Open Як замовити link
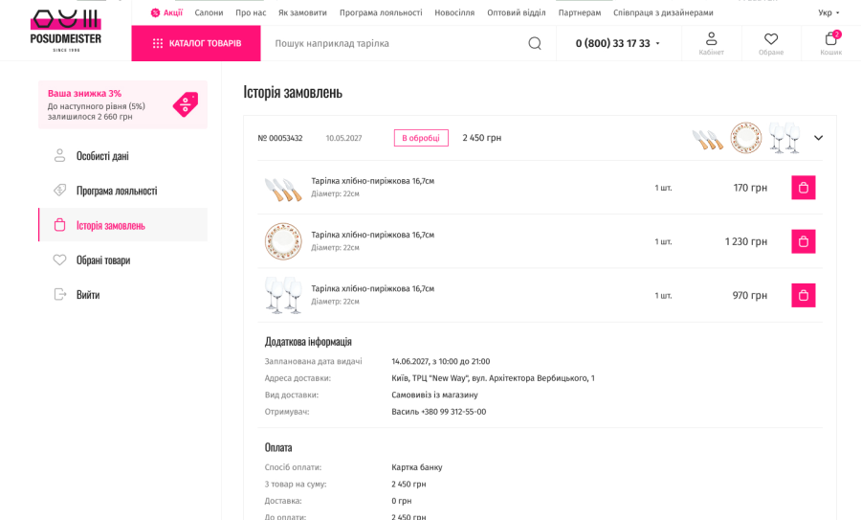 pos(302,12)
